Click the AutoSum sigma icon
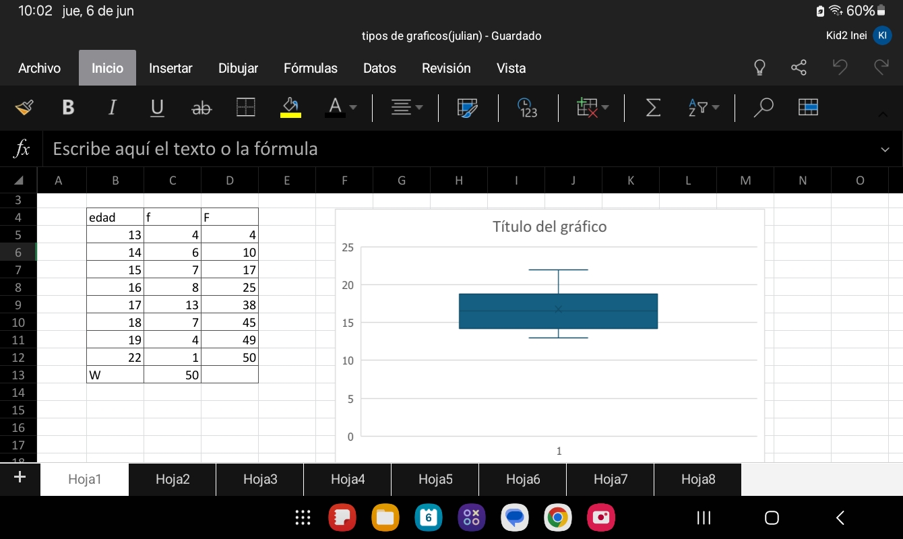 coord(653,108)
